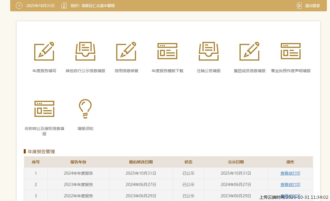
Task: Open the 填报须知 lightbulb icon
Action: pyautogui.click(x=85, y=109)
